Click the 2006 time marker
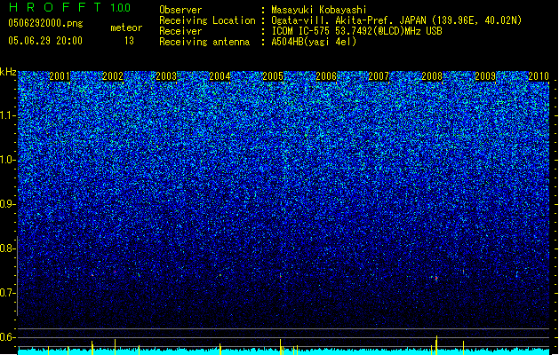559x355 pixels. click(326, 76)
